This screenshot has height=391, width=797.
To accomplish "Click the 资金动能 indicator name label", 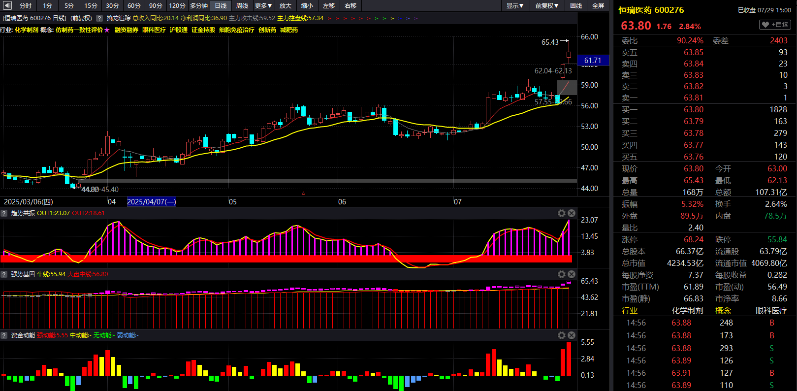I will pos(23,335).
